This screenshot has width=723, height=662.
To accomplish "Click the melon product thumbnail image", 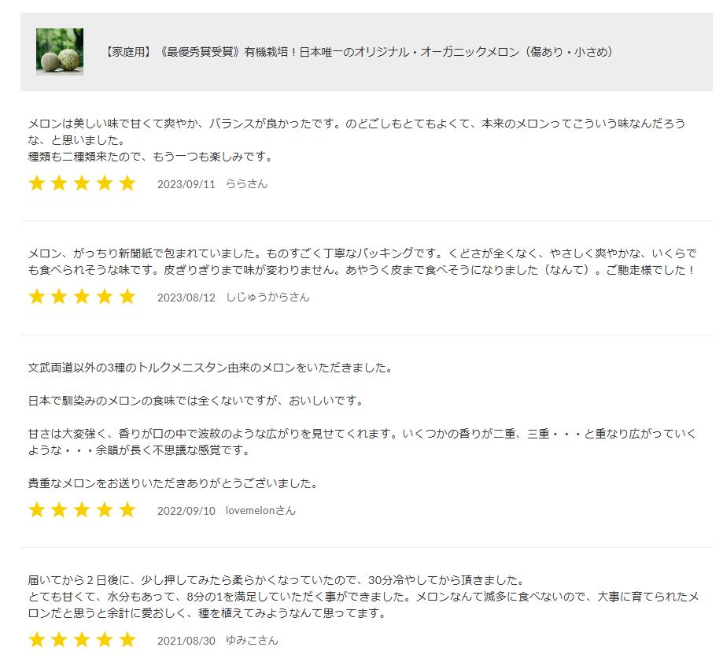I will [60, 52].
